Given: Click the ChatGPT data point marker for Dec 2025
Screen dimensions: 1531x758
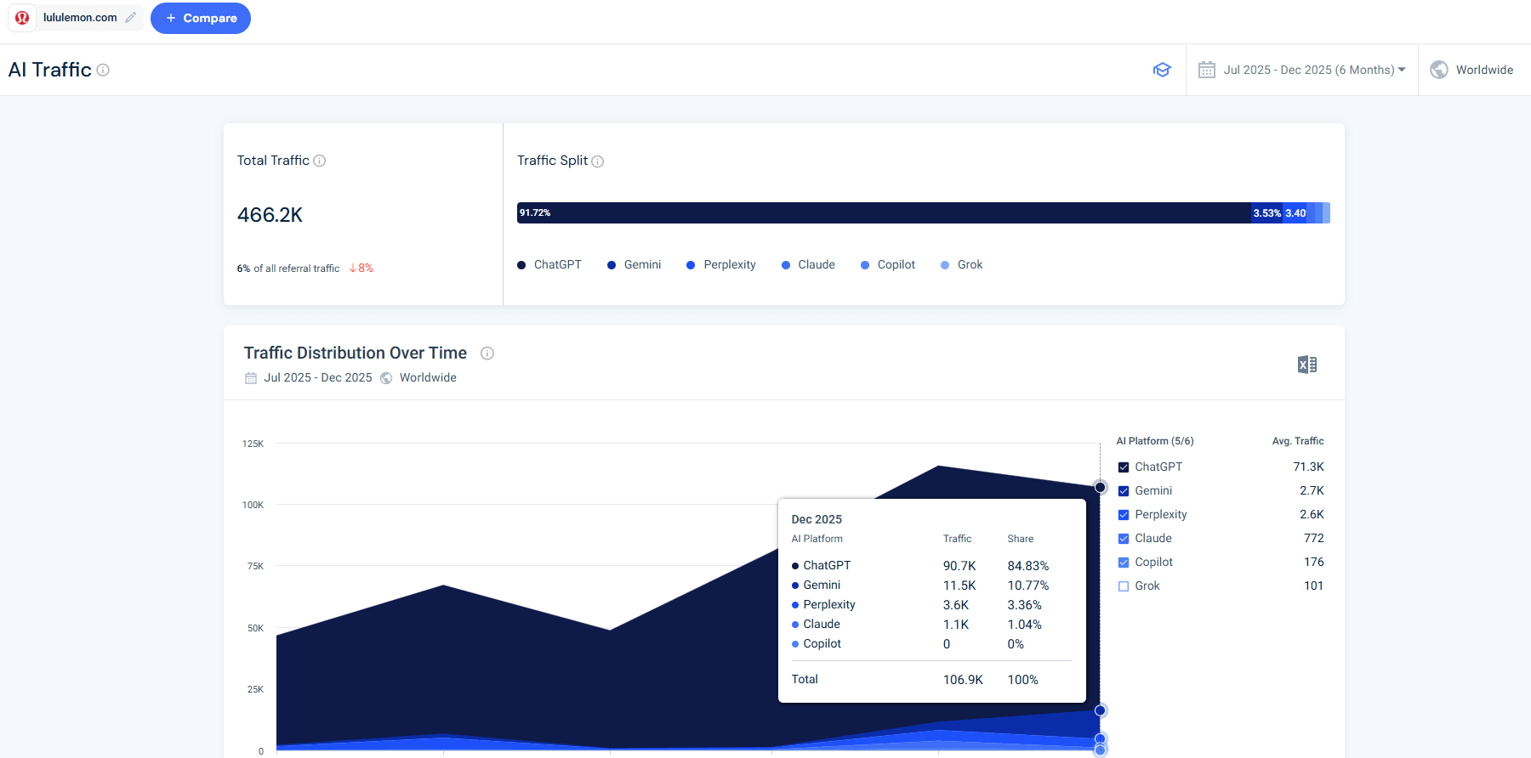Looking at the screenshot, I should pos(1100,487).
